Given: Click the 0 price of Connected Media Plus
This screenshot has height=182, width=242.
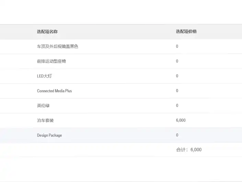Looking at the screenshot, I should [177, 91].
